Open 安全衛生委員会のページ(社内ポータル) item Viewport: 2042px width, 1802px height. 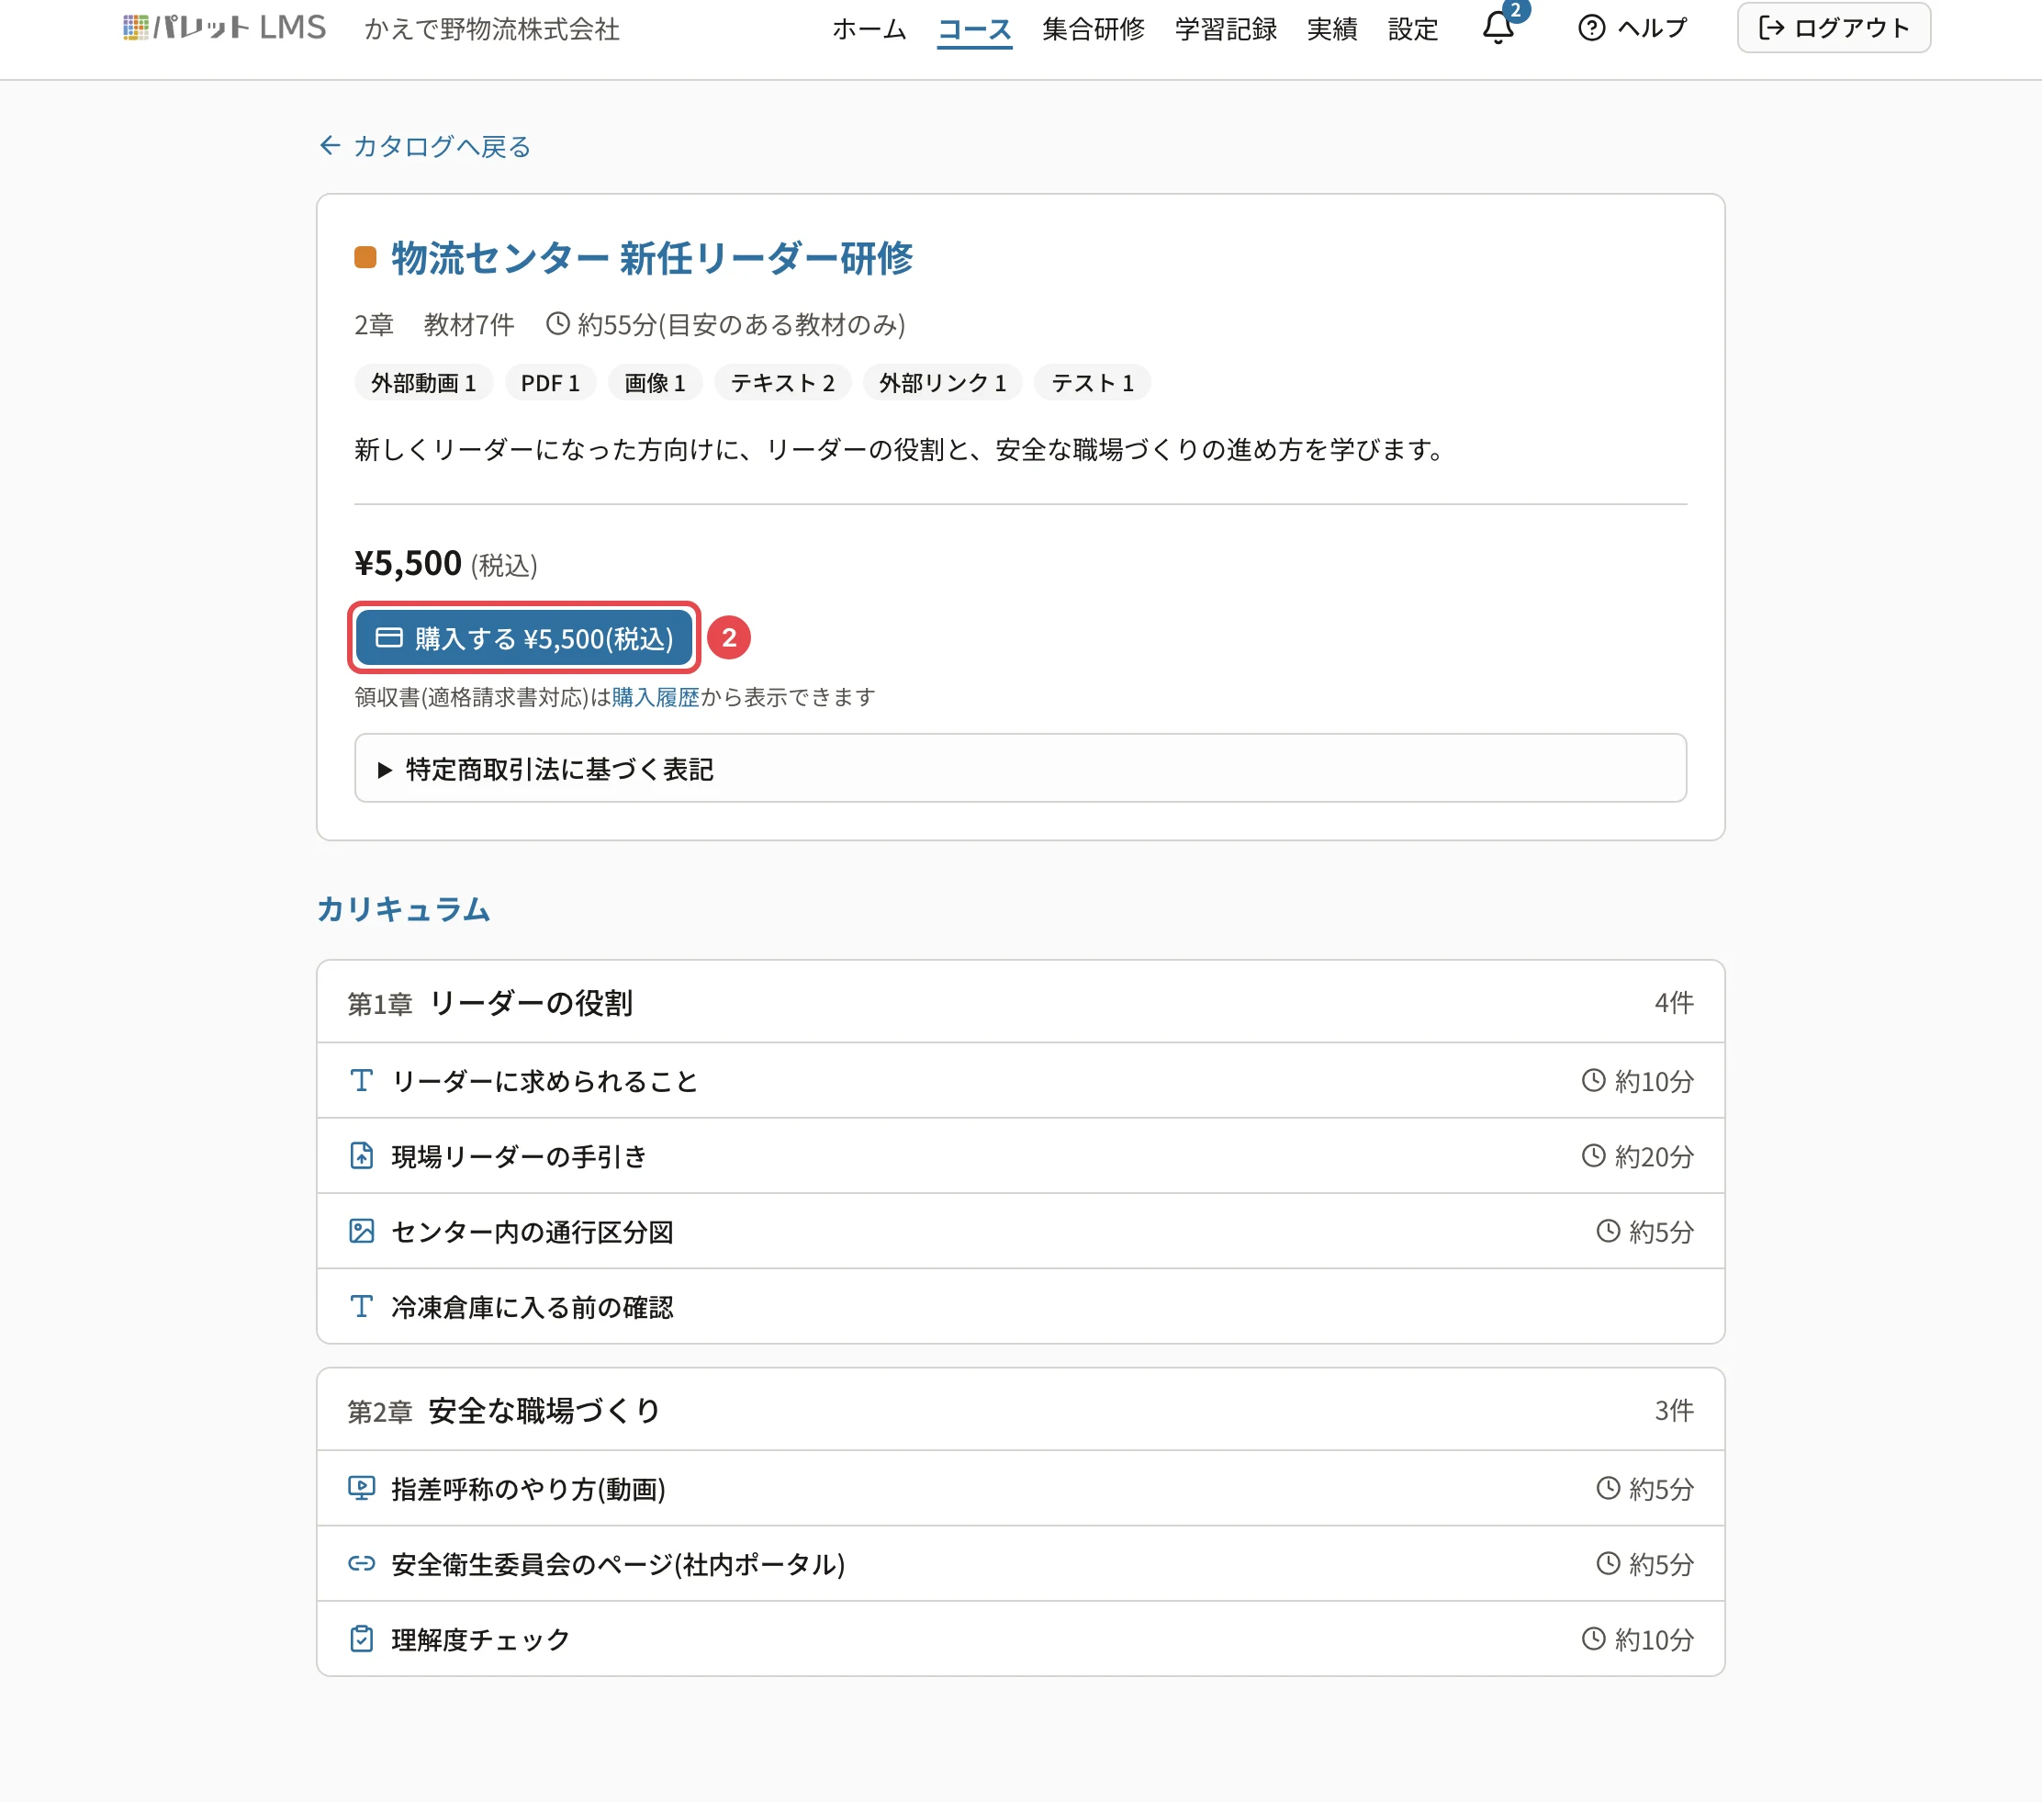point(1020,1563)
